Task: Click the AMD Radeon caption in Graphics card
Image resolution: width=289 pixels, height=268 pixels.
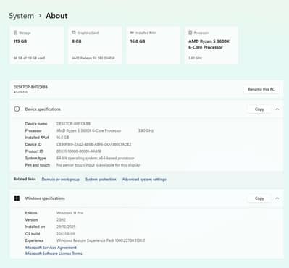Action: tap(93, 58)
